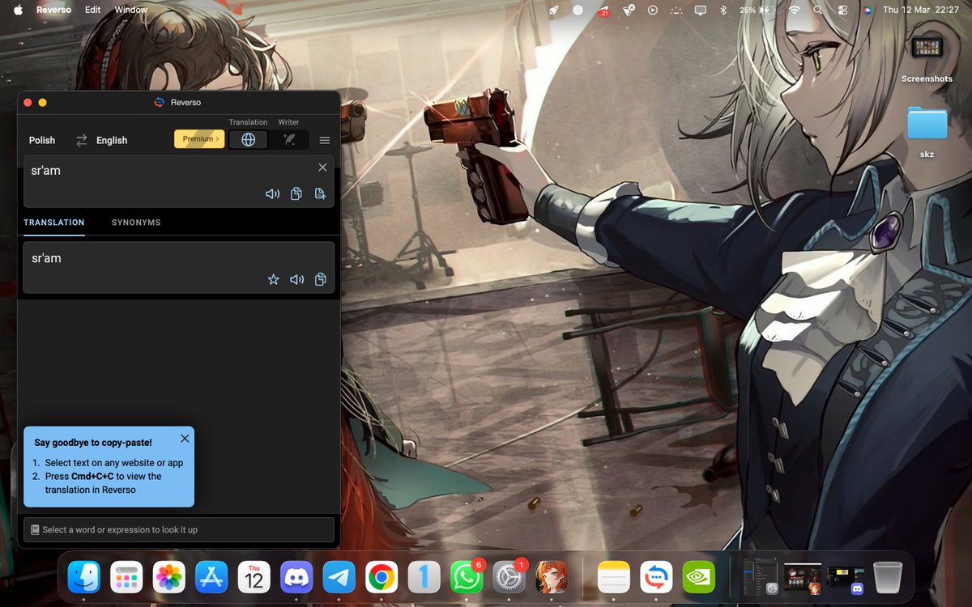The width and height of the screenshot is (972, 607).
Task: Open Launchpad from the Dock
Action: (x=126, y=577)
